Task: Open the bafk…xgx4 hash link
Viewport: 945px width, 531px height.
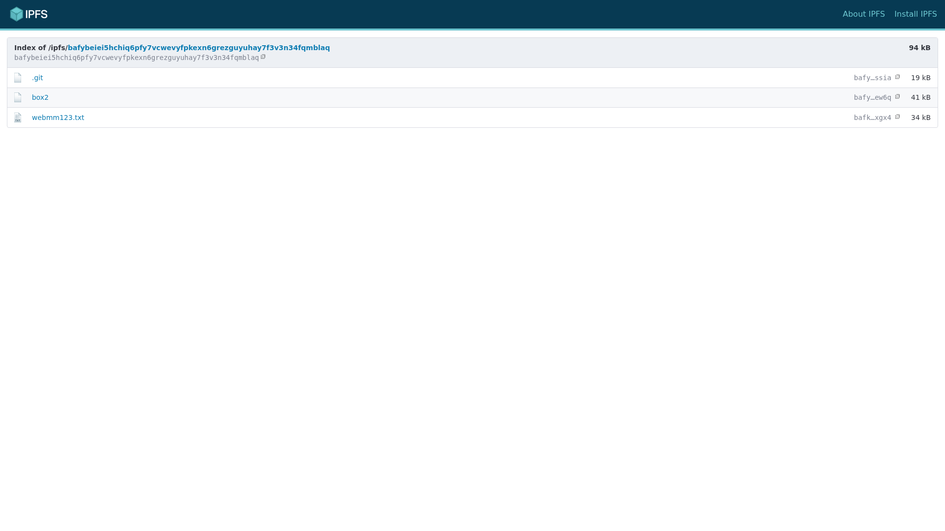Action: tap(872, 118)
